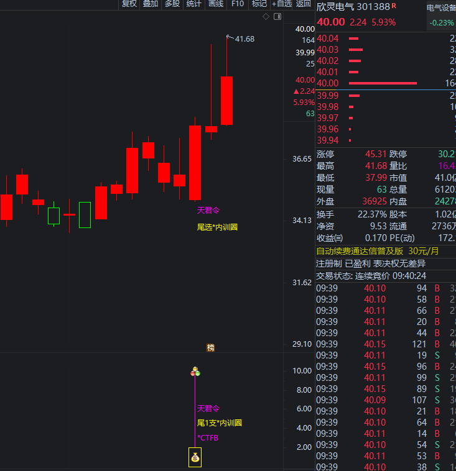Screen dimensions: 456x471
Task: Add stock to watchlist with +自选
Action: (x=282, y=4)
